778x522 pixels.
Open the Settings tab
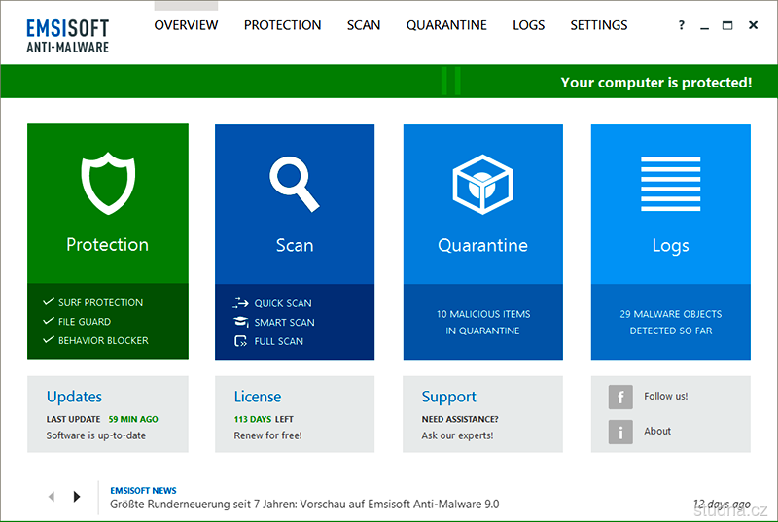click(x=598, y=25)
